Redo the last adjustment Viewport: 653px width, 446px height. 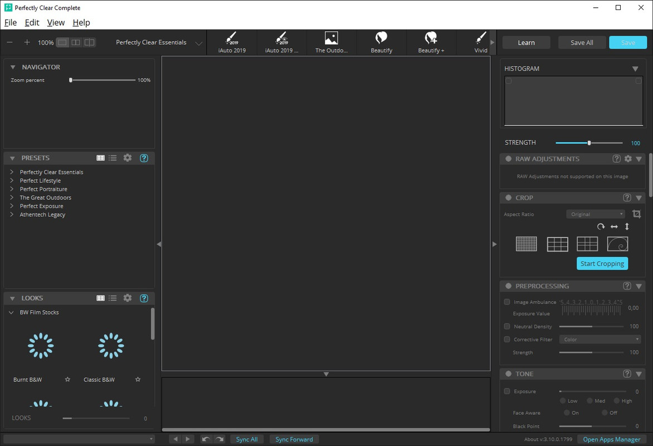click(220, 439)
